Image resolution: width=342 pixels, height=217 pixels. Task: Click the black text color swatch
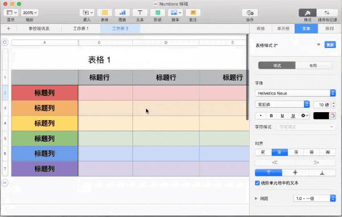coord(321,116)
